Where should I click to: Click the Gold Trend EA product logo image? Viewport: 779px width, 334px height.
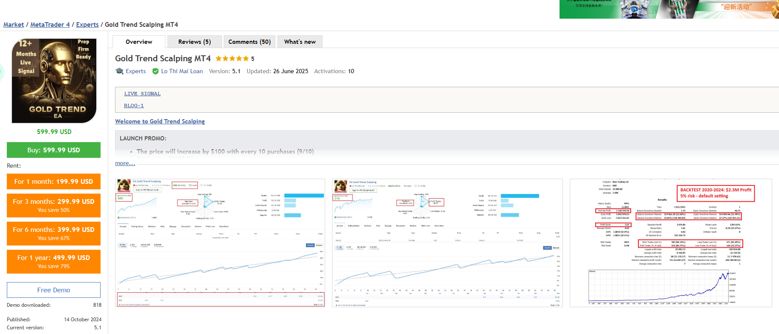click(54, 81)
